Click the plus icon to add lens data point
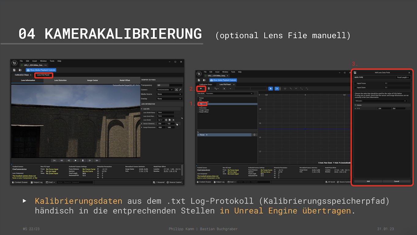This screenshot has height=235, width=417. (x=201, y=89)
